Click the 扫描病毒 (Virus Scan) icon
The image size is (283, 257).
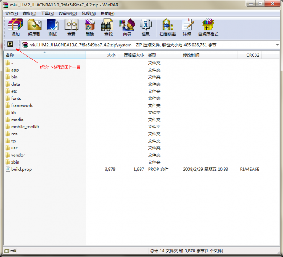[x=167, y=24]
